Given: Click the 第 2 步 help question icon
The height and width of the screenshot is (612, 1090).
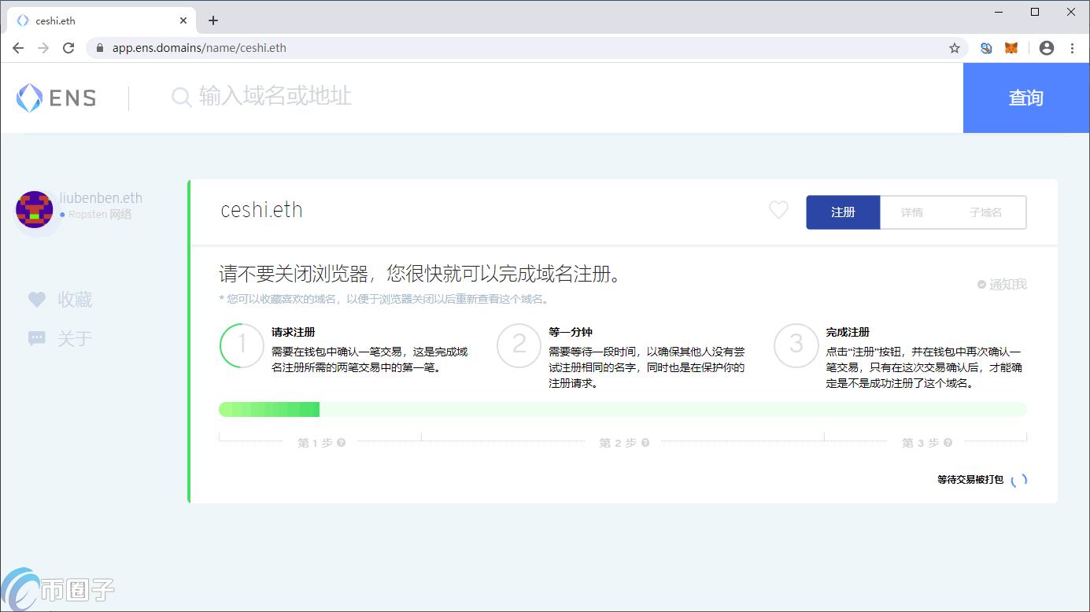Looking at the screenshot, I should pyautogui.click(x=645, y=443).
